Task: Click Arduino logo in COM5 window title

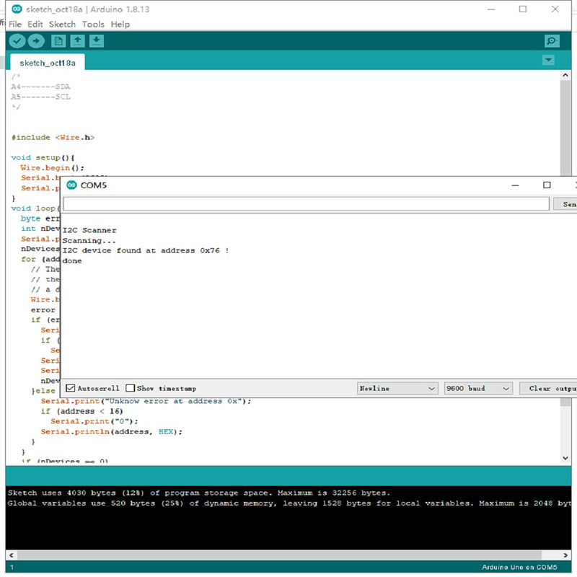Action: [x=71, y=185]
